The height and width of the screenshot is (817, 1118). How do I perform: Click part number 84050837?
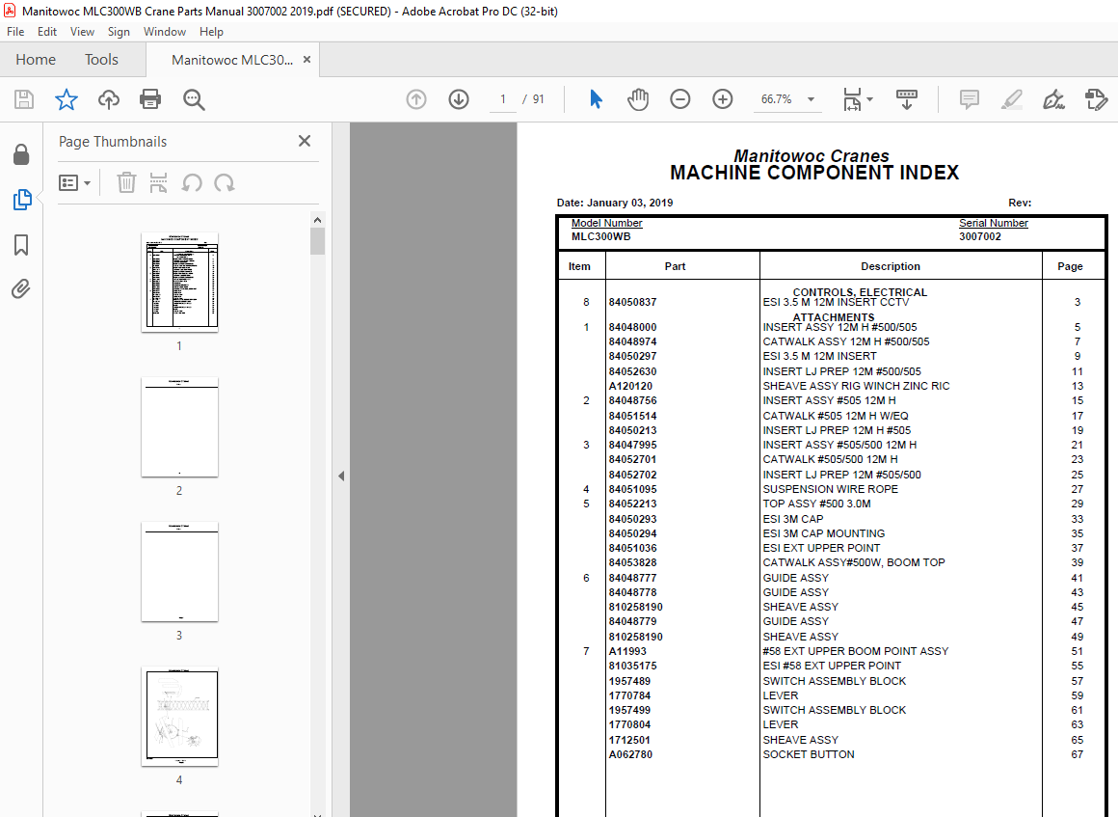(632, 302)
